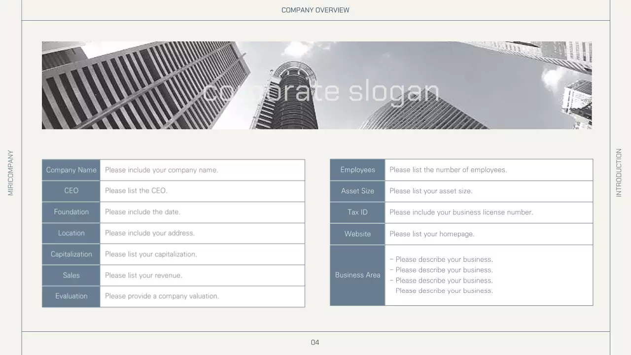Select the corporate slogan banner image
The height and width of the screenshot is (355, 631).
pos(316,85)
